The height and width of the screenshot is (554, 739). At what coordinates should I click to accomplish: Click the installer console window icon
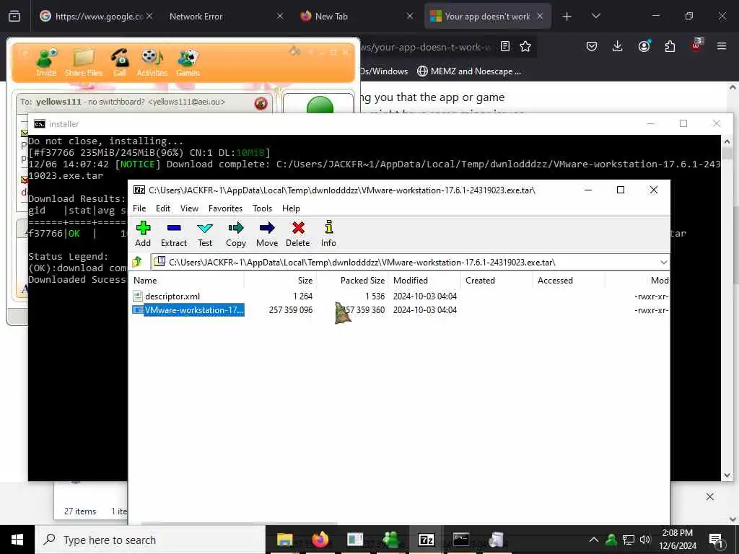(40, 124)
